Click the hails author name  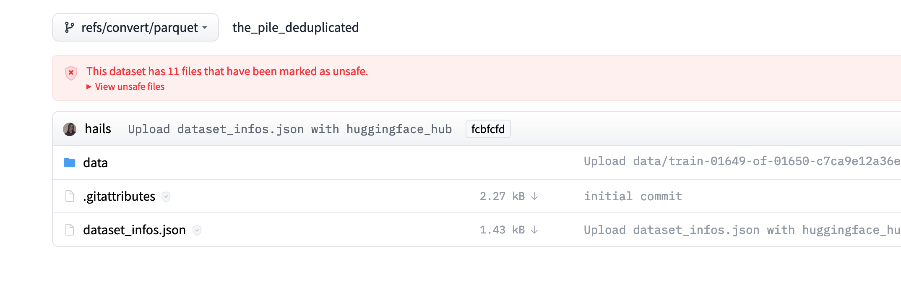(x=98, y=129)
